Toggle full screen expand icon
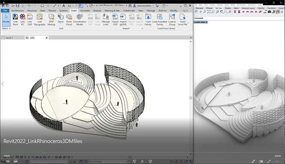This screenshot has width=285, height=164. coord(269,161)
